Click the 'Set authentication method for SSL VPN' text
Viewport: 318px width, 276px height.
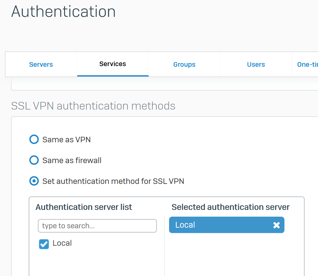113,181
